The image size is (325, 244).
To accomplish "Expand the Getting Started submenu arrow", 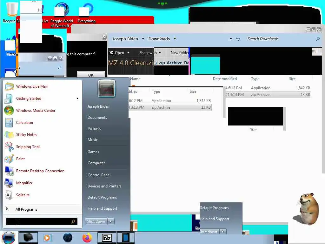I will pyautogui.click(x=77, y=98).
